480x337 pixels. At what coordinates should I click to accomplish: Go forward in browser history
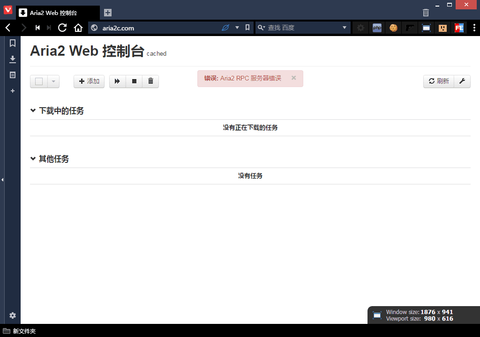tap(23, 28)
